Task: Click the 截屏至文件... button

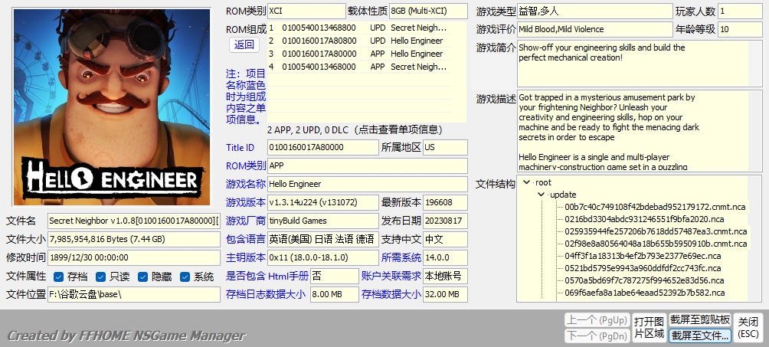Action: (x=700, y=336)
